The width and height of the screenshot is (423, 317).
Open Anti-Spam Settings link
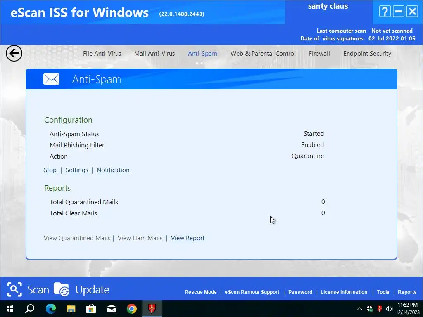77,170
